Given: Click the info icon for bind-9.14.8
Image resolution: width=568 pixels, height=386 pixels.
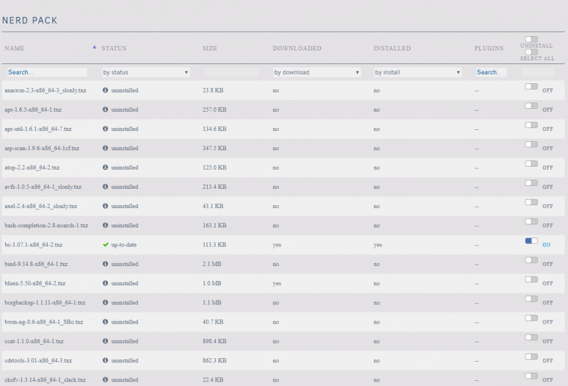Looking at the screenshot, I should 106,264.
